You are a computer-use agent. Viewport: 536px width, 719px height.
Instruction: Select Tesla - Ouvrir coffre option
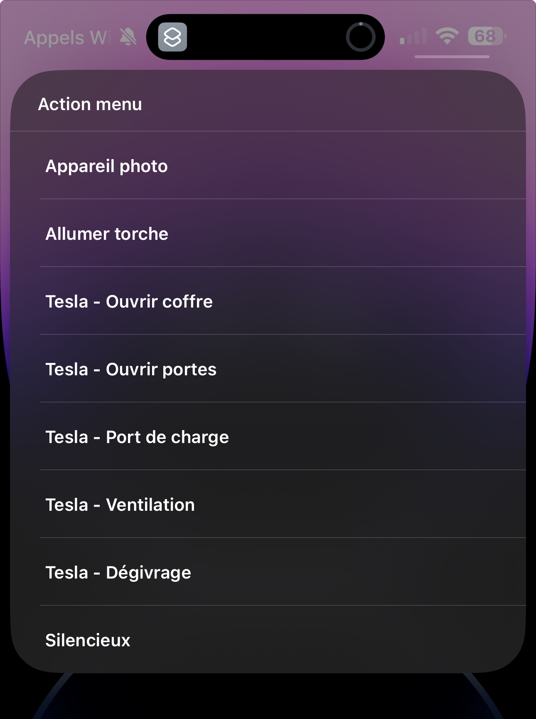click(268, 301)
